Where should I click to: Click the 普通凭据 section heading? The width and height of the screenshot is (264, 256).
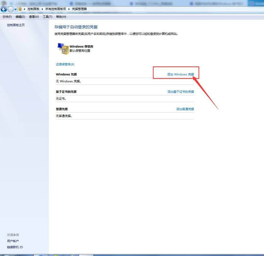(x=62, y=109)
